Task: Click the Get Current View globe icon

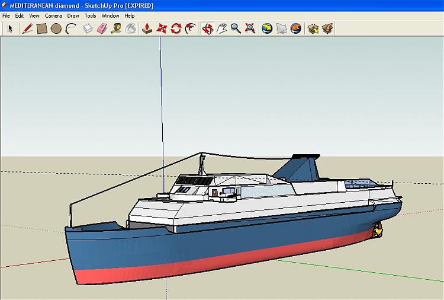Action: pyautogui.click(x=267, y=28)
